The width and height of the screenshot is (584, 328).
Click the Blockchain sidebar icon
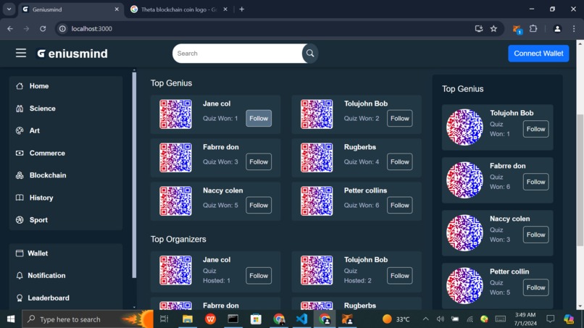20,175
